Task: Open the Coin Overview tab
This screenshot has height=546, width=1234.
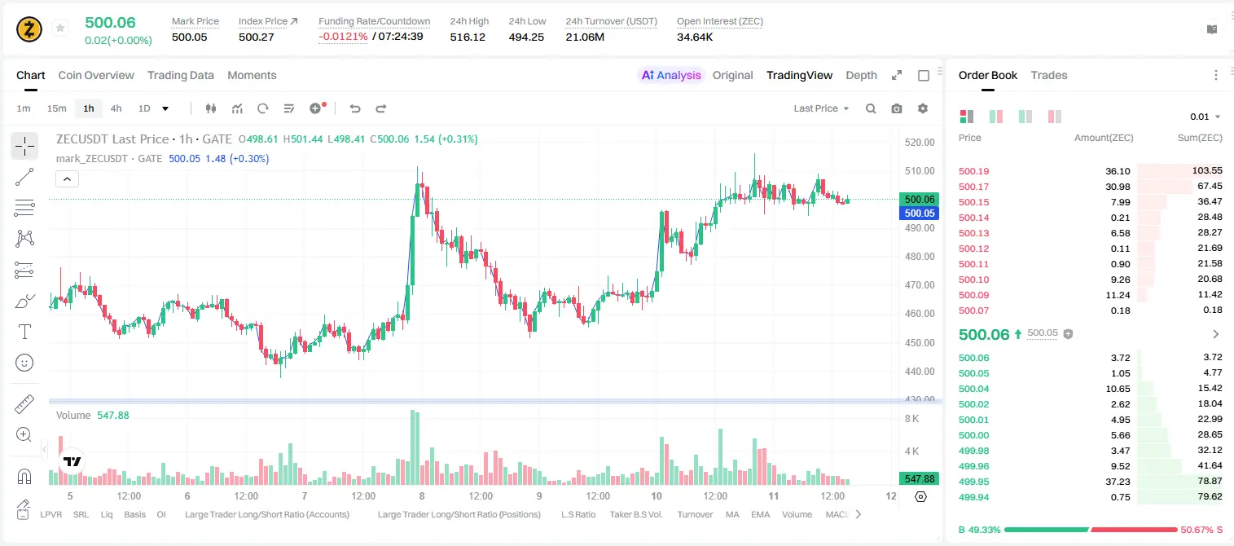Action: point(96,75)
